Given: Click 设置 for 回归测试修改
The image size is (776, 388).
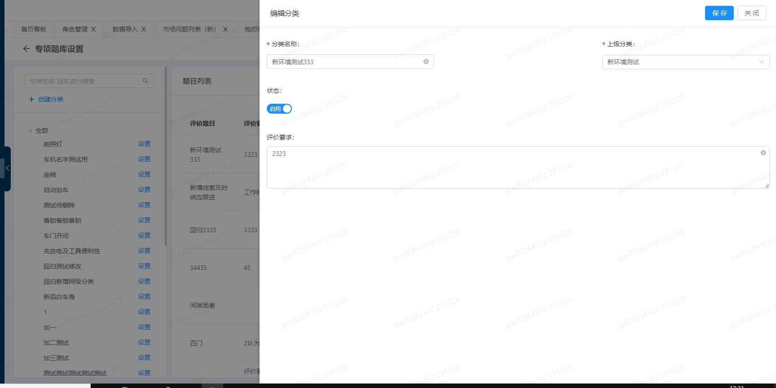Looking at the screenshot, I should [x=144, y=266].
